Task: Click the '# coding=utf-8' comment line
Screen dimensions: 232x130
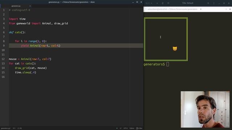Action: 19,10
